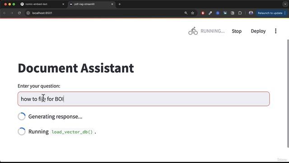This screenshot has width=289, height=163.
Task: Click the question input field
Action: pyautogui.click(x=144, y=99)
